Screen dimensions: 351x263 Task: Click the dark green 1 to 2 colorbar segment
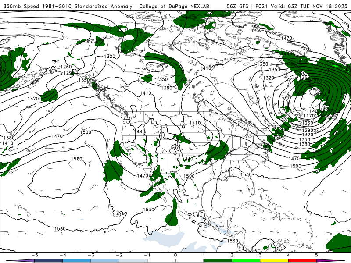pos(218,261)
